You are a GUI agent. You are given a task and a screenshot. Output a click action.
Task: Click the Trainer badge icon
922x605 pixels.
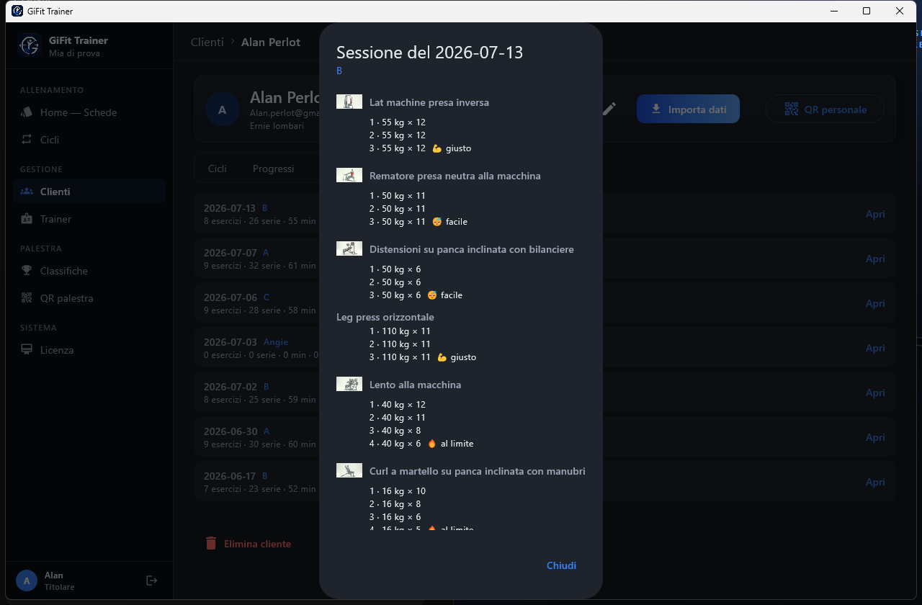click(27, 219)
